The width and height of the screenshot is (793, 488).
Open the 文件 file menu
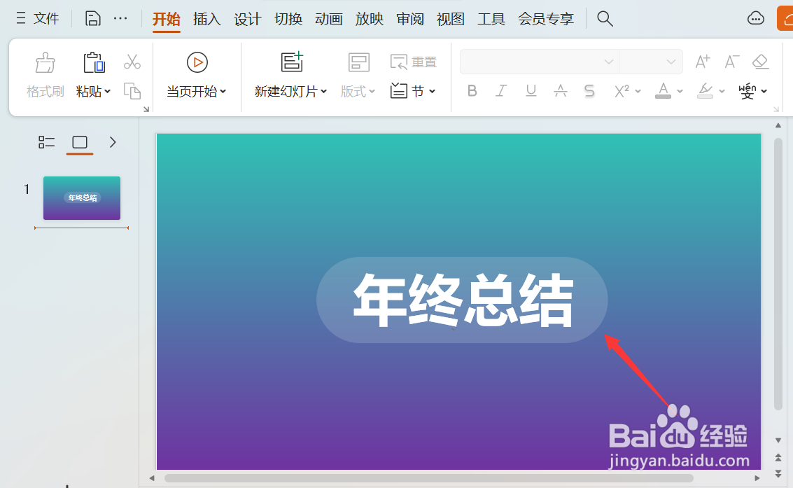point(46,19)
